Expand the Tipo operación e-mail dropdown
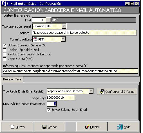 64,26
